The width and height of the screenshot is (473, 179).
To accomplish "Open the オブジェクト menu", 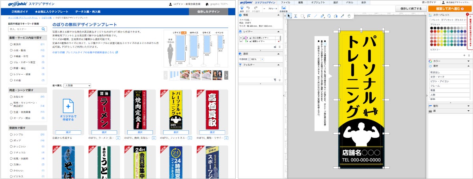I will coord(318,2).
